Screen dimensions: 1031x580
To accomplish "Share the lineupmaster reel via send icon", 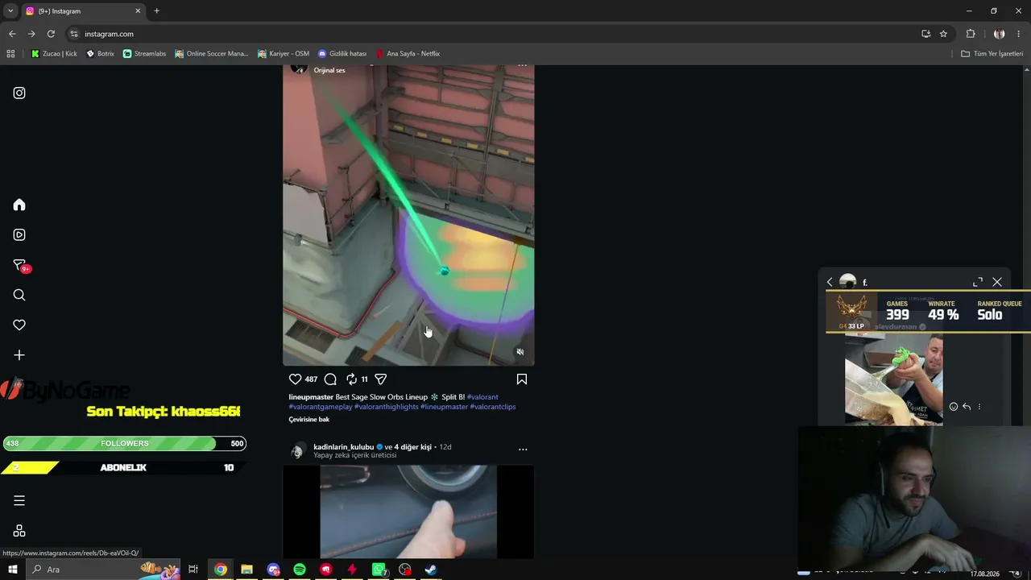I will (x=381, y=379).
